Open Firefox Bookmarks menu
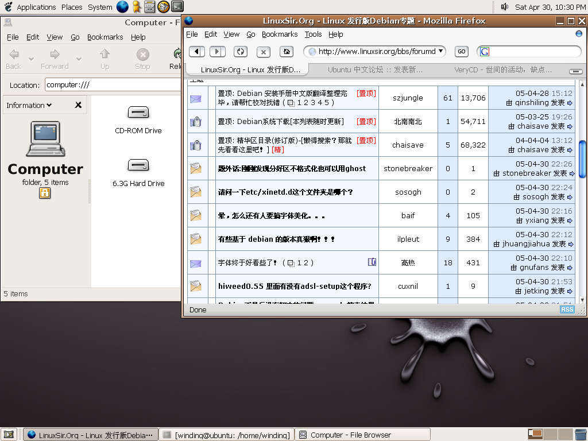 click(280, 34)
